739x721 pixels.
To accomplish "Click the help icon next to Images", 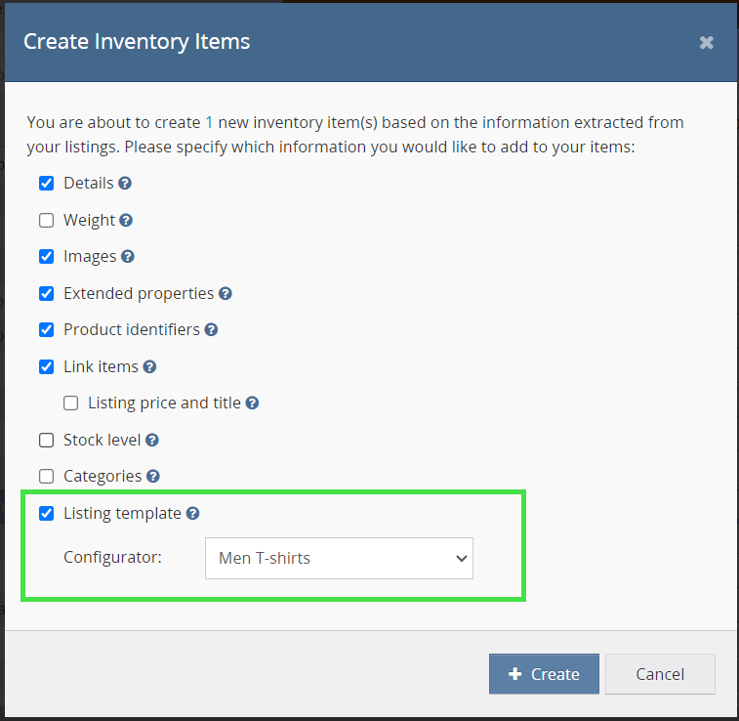I will 127,257.
